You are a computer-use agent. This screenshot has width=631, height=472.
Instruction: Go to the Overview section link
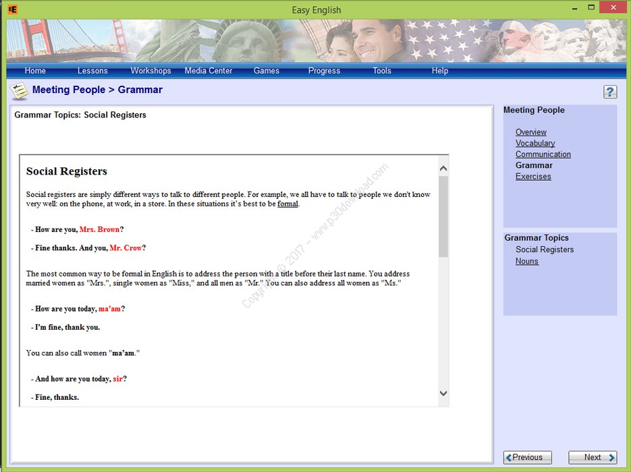coord(531,132)
